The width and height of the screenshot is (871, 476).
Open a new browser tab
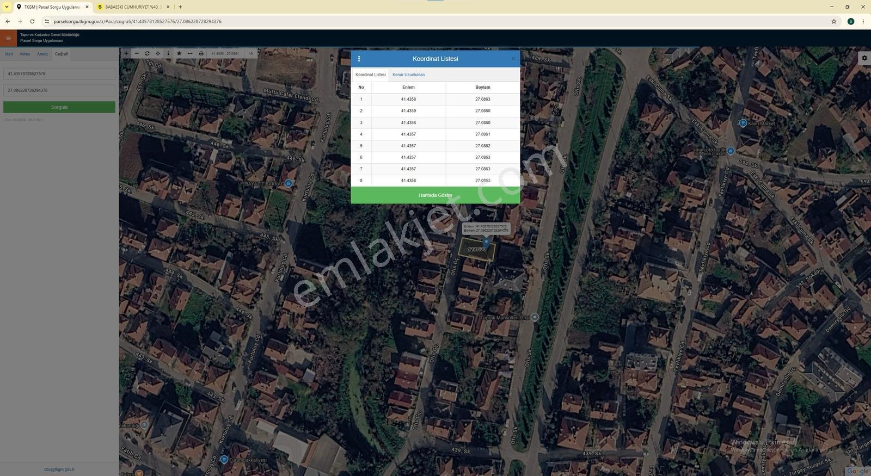[x=180, y=7]
